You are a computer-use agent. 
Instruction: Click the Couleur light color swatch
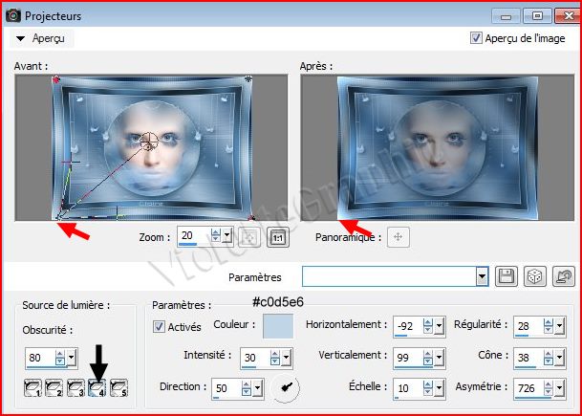point(277,326)
